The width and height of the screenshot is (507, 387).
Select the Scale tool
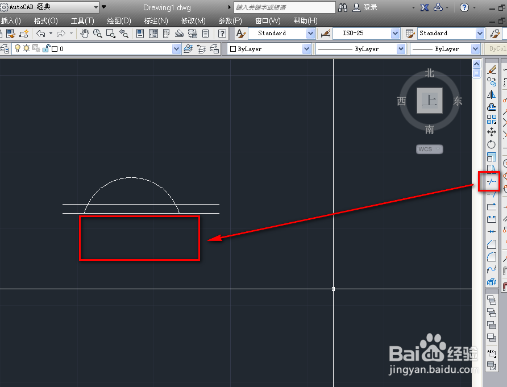492,157
